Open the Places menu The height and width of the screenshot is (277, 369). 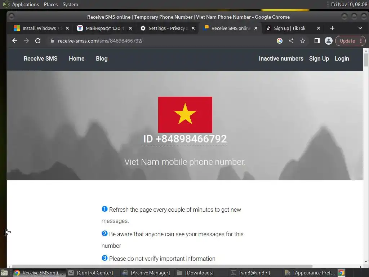point(50,4)
